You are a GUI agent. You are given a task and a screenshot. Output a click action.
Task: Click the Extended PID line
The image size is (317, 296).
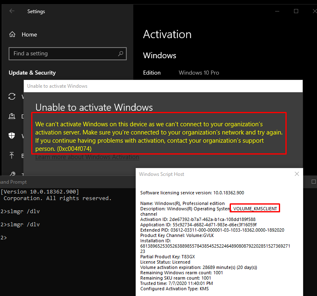[x=212, y=230]
